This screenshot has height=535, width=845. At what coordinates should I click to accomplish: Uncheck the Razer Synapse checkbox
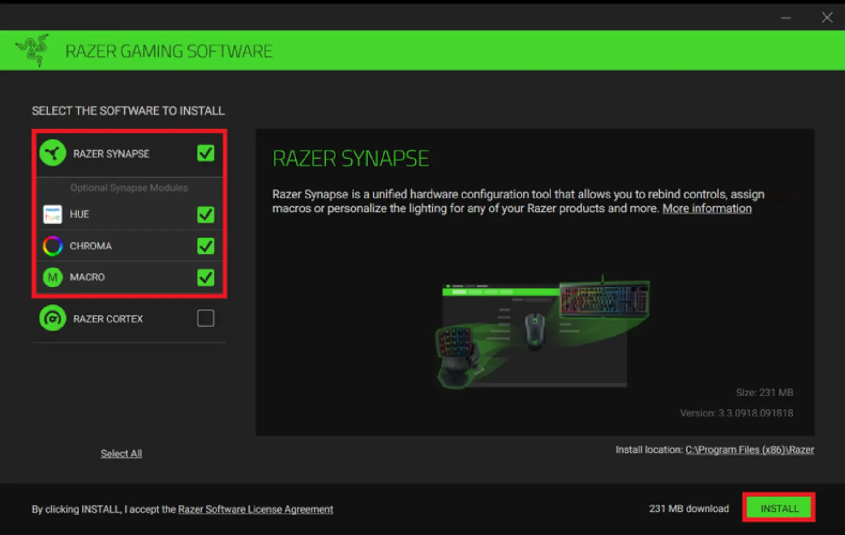click(206, 153)
